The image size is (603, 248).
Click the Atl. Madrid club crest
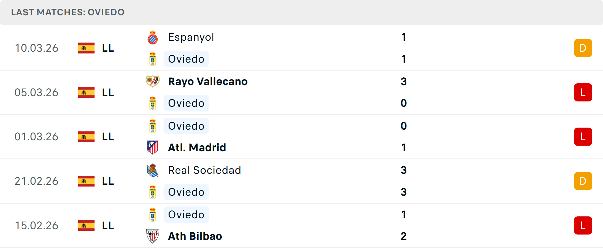153,147
